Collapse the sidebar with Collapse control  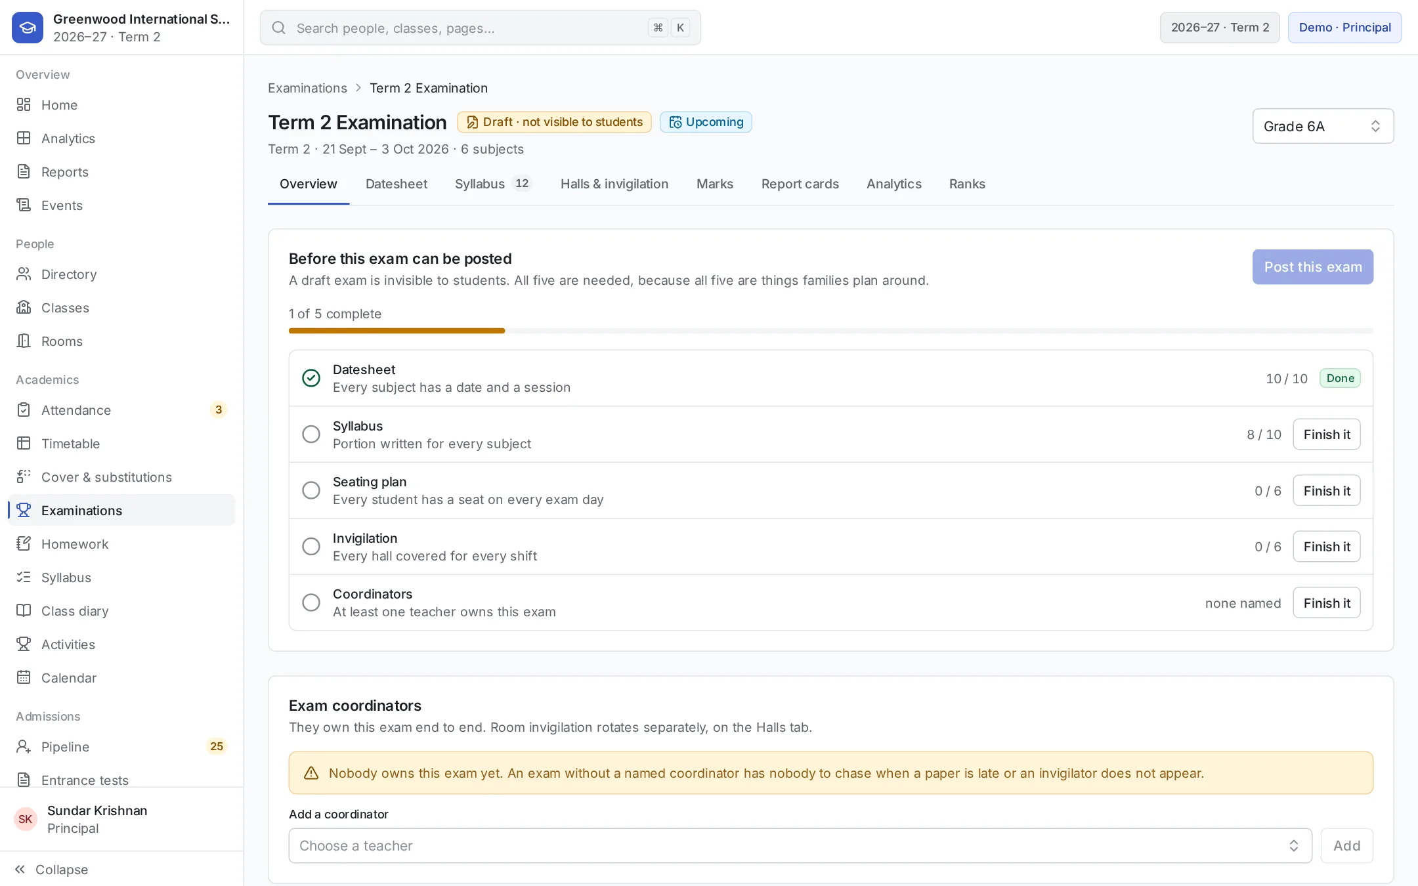click(x=51, y=870)
